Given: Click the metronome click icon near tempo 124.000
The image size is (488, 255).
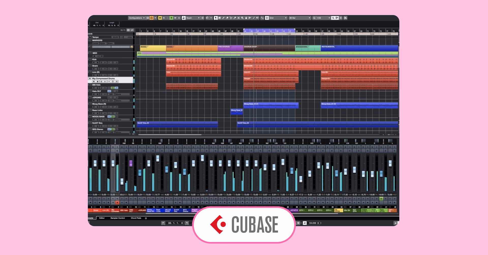Looking at the screenshot, I should tap(305, 223).
